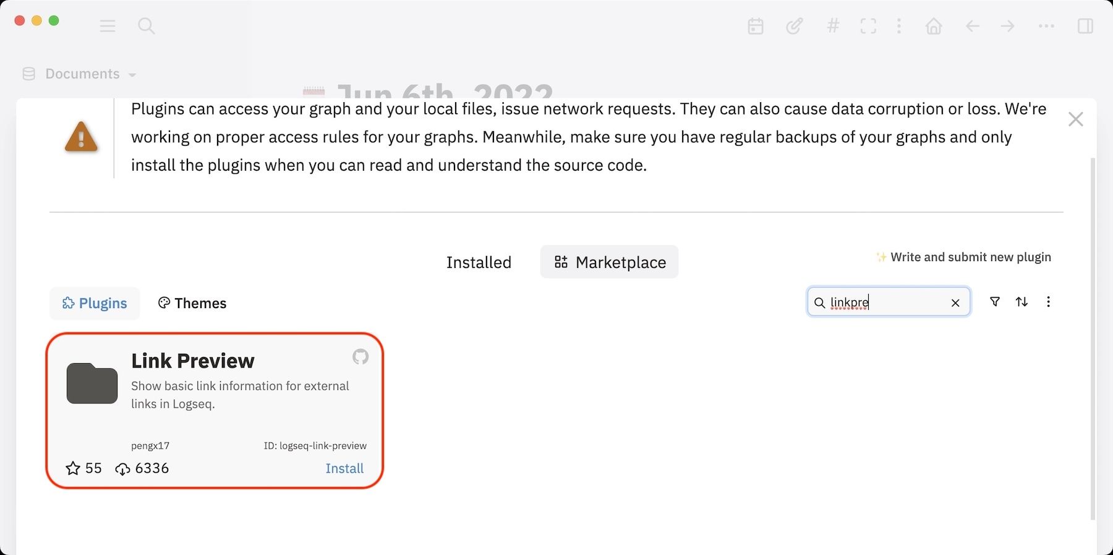
Task: Click the warning triangle icon
Action: coord(81,137)
